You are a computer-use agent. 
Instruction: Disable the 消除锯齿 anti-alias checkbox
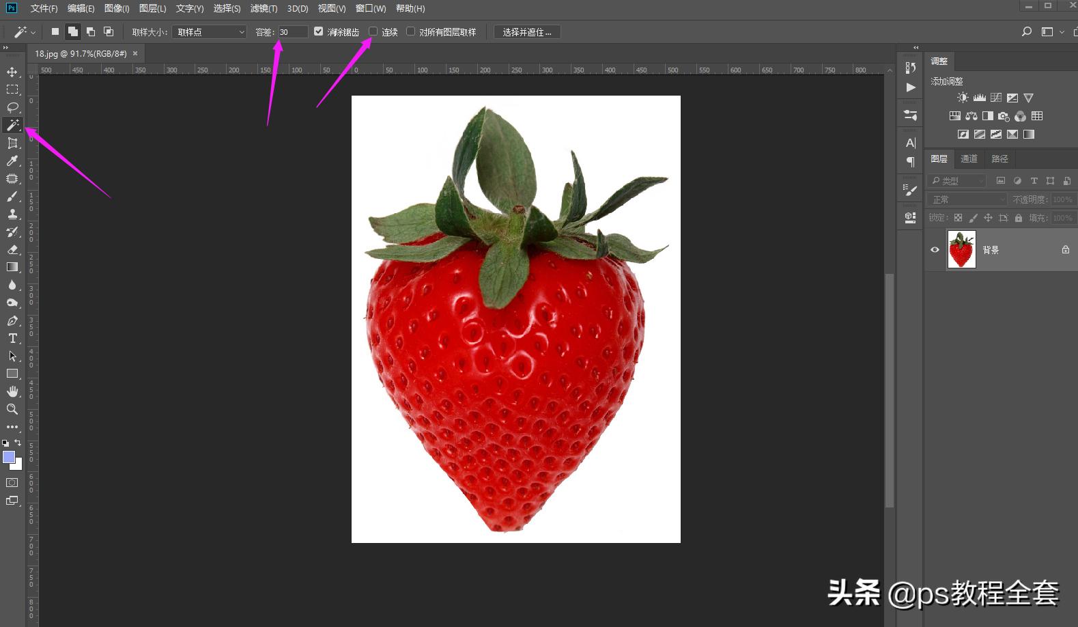[x=318, y=31]
